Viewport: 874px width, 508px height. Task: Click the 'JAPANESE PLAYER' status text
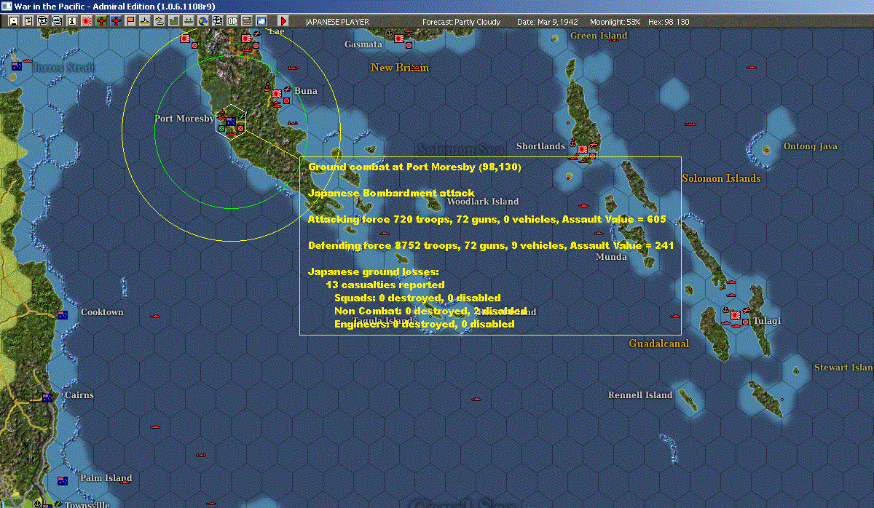(x=336, y=22)
